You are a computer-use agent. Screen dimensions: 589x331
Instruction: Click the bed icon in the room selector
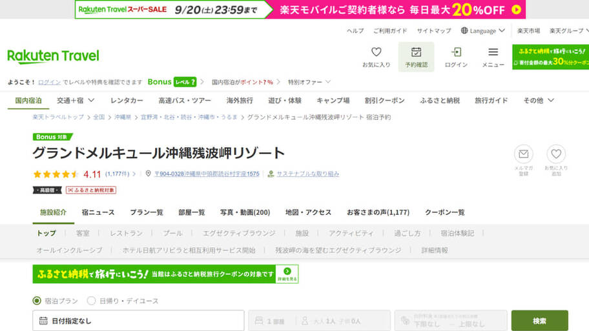259,321
